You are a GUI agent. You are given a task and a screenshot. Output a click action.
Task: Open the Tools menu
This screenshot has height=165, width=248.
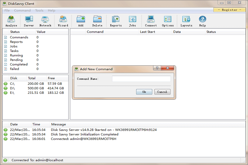[39, 11]
